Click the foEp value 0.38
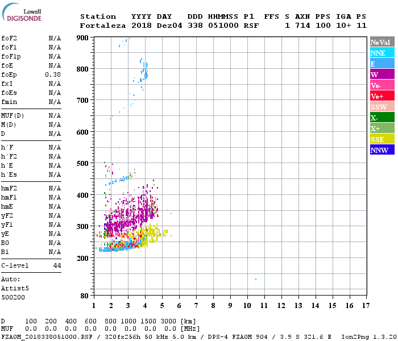Screen dimensions: 398x341 pyautogui.click(x=53, y=74)
